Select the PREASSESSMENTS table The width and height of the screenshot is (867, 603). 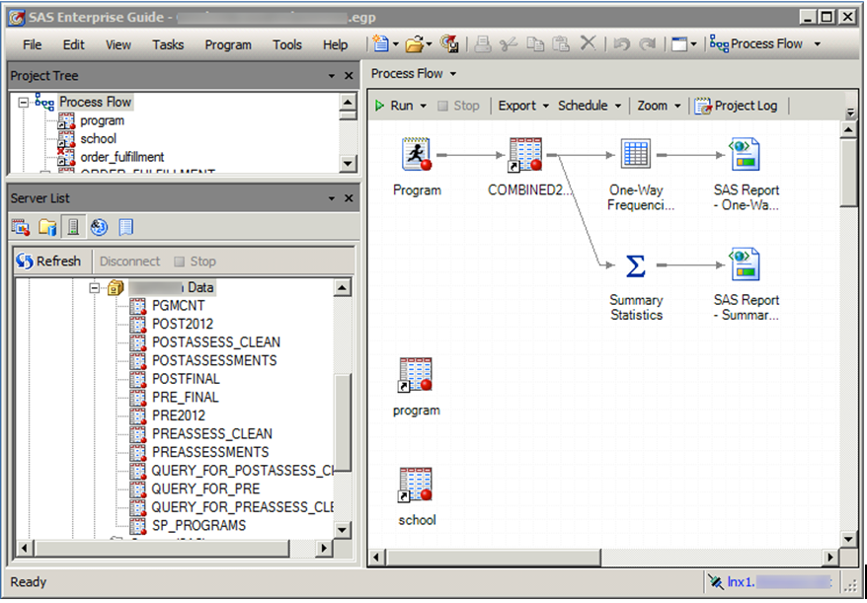210,452
